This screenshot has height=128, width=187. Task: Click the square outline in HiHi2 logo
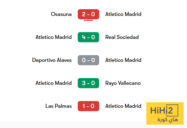click(172, 110)
